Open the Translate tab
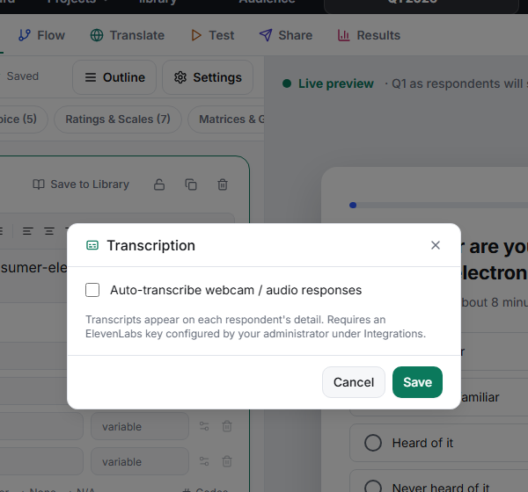 click(x=128, y=35)
